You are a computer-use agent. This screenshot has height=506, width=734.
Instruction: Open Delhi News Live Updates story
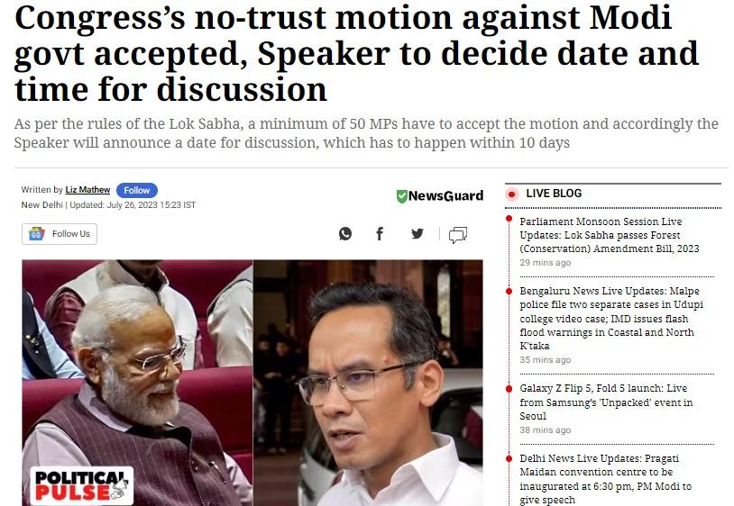click(x=605, y=479)
